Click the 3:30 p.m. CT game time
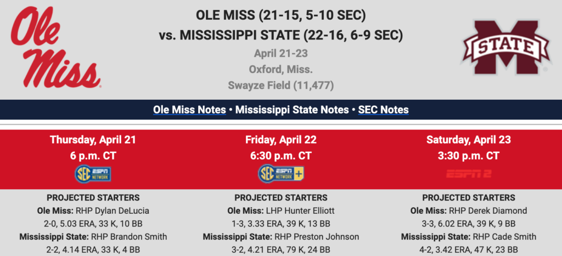Image resolution: width=562 pixels, height=256 pixels. (469, 156)
